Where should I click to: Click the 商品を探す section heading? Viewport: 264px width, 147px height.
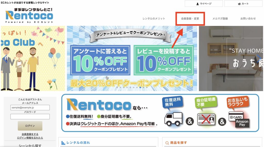pos(178,143)
